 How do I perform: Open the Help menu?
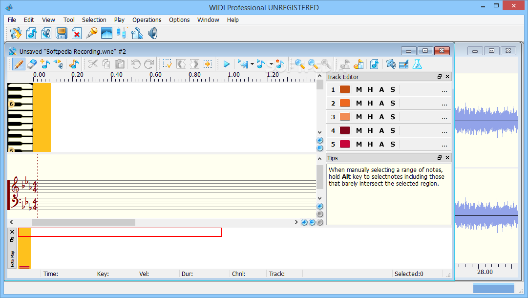232,20
